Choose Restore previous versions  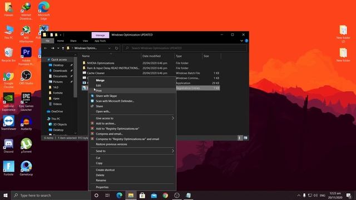coord(132,144)
